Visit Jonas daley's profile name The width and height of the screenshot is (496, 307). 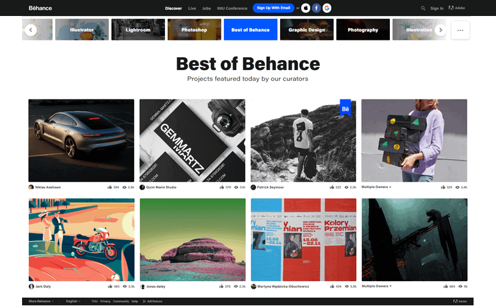point(156,286)
